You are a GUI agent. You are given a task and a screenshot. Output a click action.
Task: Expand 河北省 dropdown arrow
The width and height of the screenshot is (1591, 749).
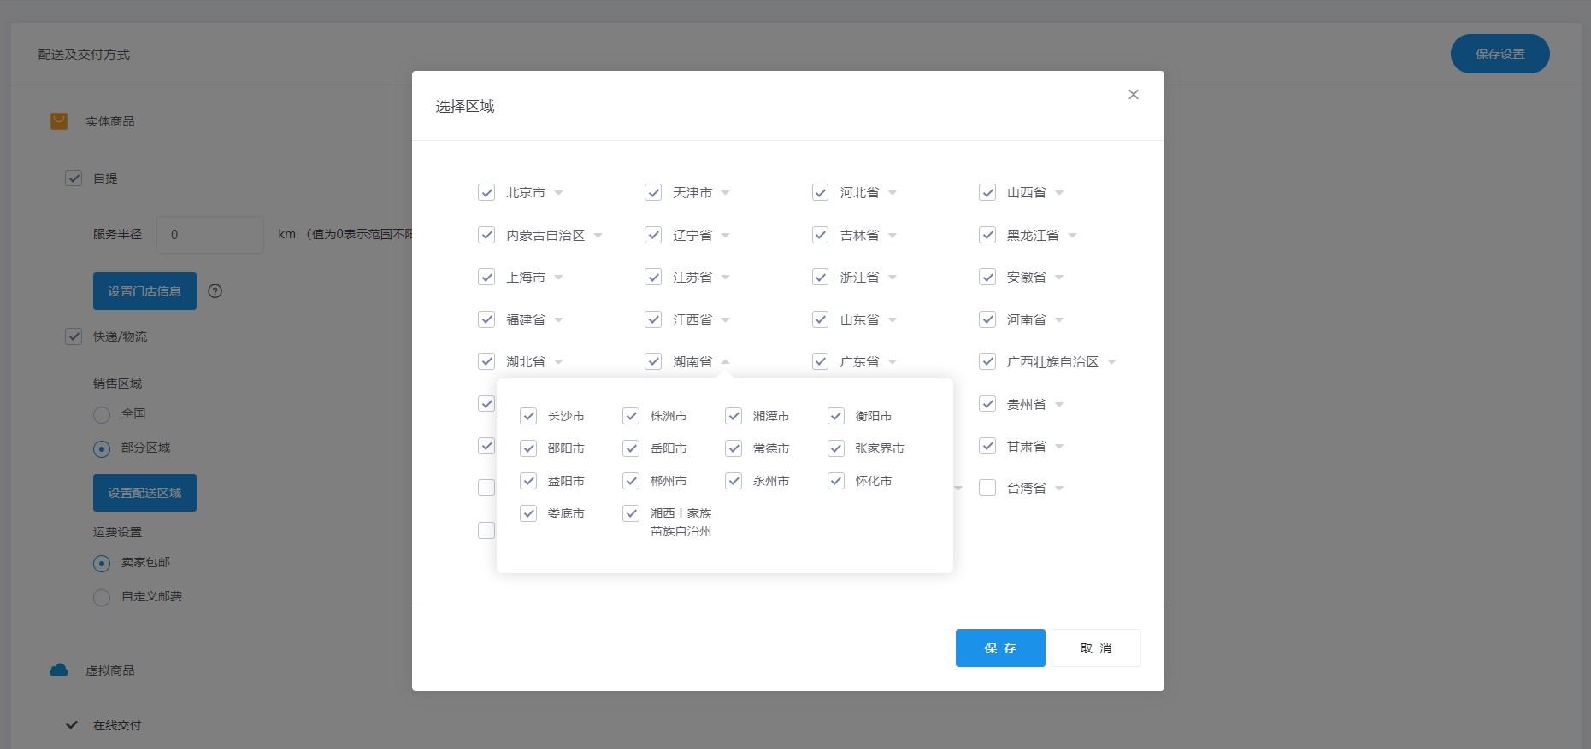coord(893,193)
